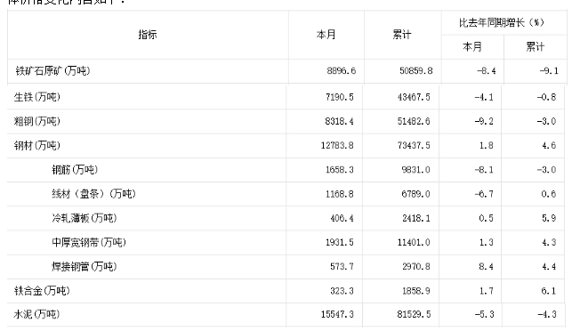Screen dimensions: 572x331
Task: Select the 中厚宽钢带(万吨) row label
Action: point(89,242)
